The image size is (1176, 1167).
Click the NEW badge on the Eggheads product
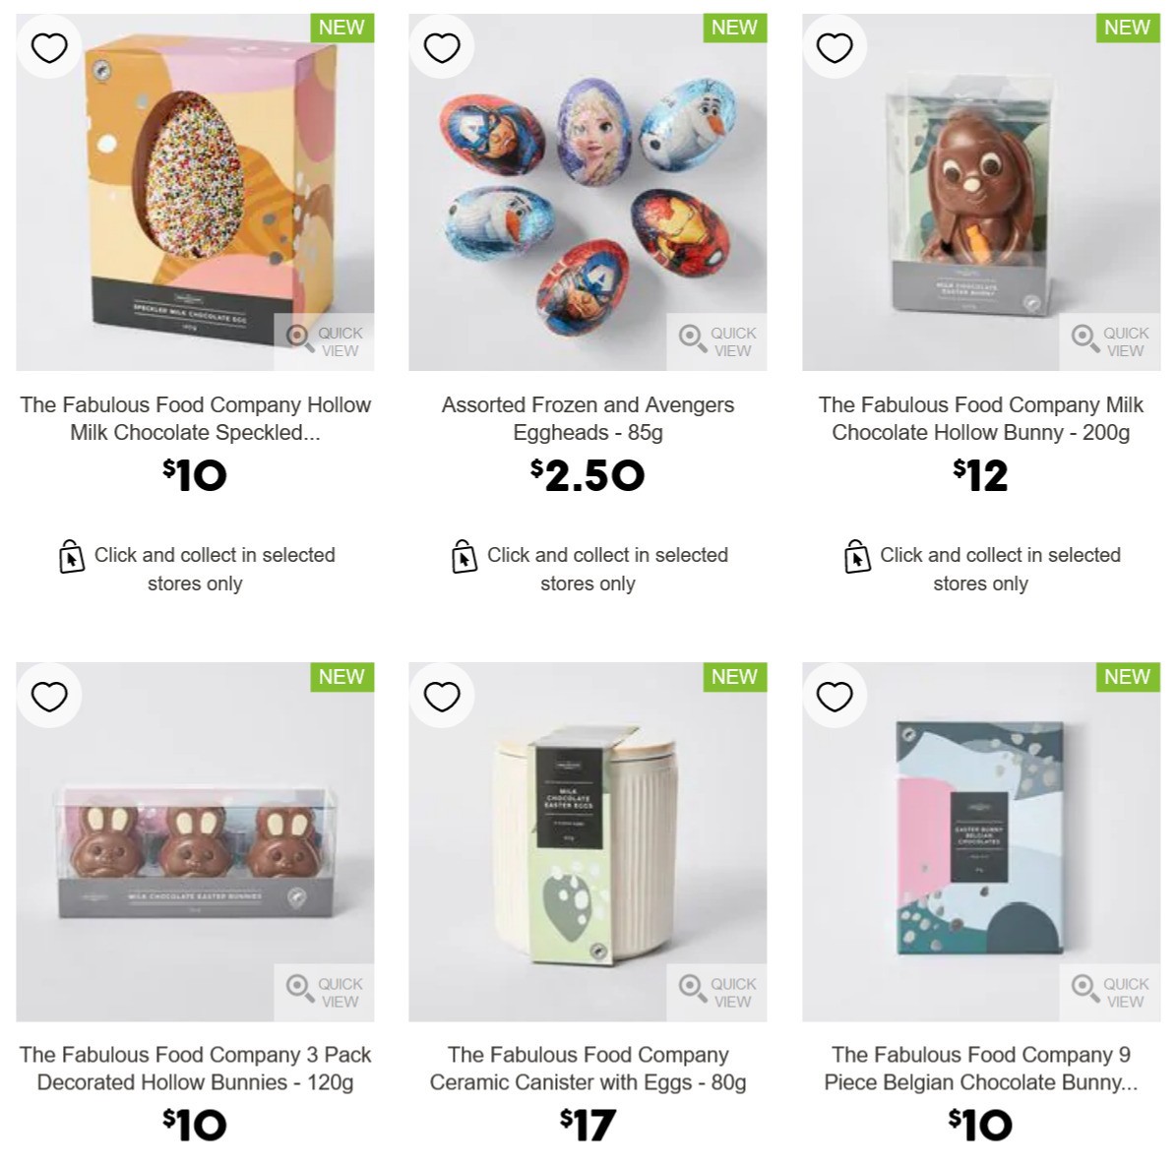[734, 29]
